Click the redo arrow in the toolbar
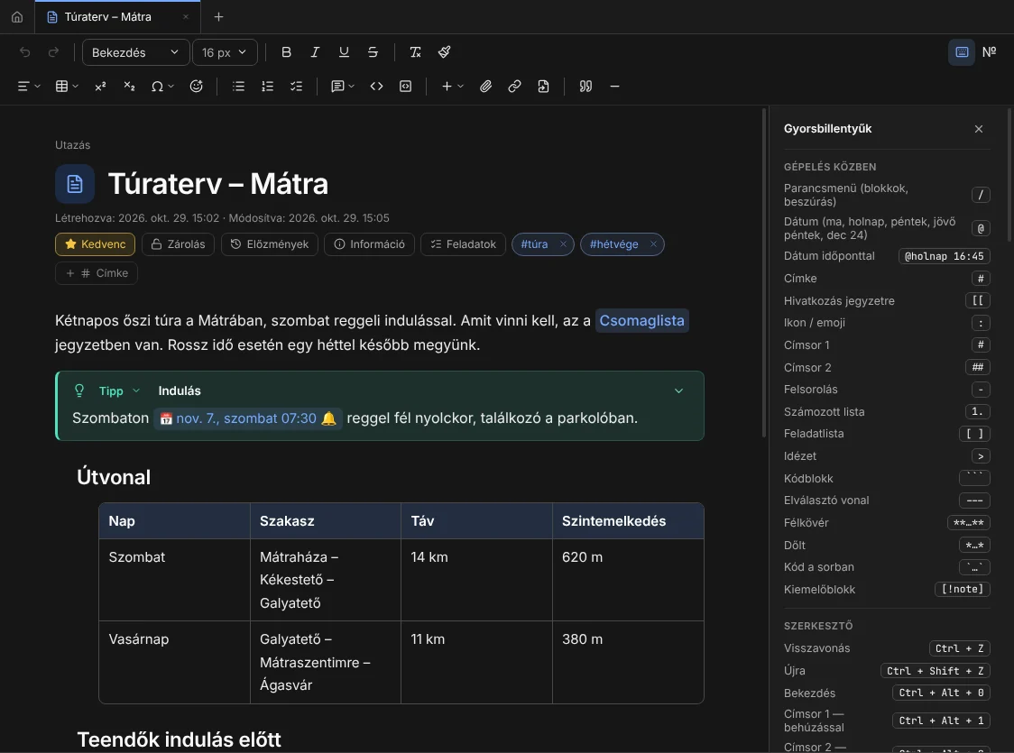 pos(53,52)
